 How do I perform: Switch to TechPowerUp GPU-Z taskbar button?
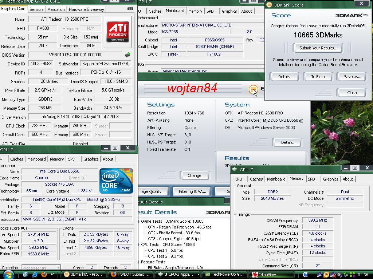(224, 275)
